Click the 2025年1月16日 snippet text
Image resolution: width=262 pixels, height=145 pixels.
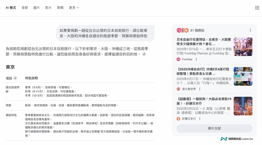click(x=204, y=51)
